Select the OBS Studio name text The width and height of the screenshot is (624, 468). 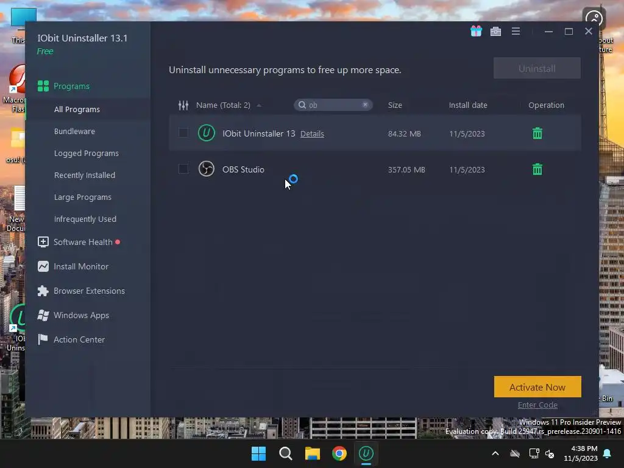coord(243,169)
